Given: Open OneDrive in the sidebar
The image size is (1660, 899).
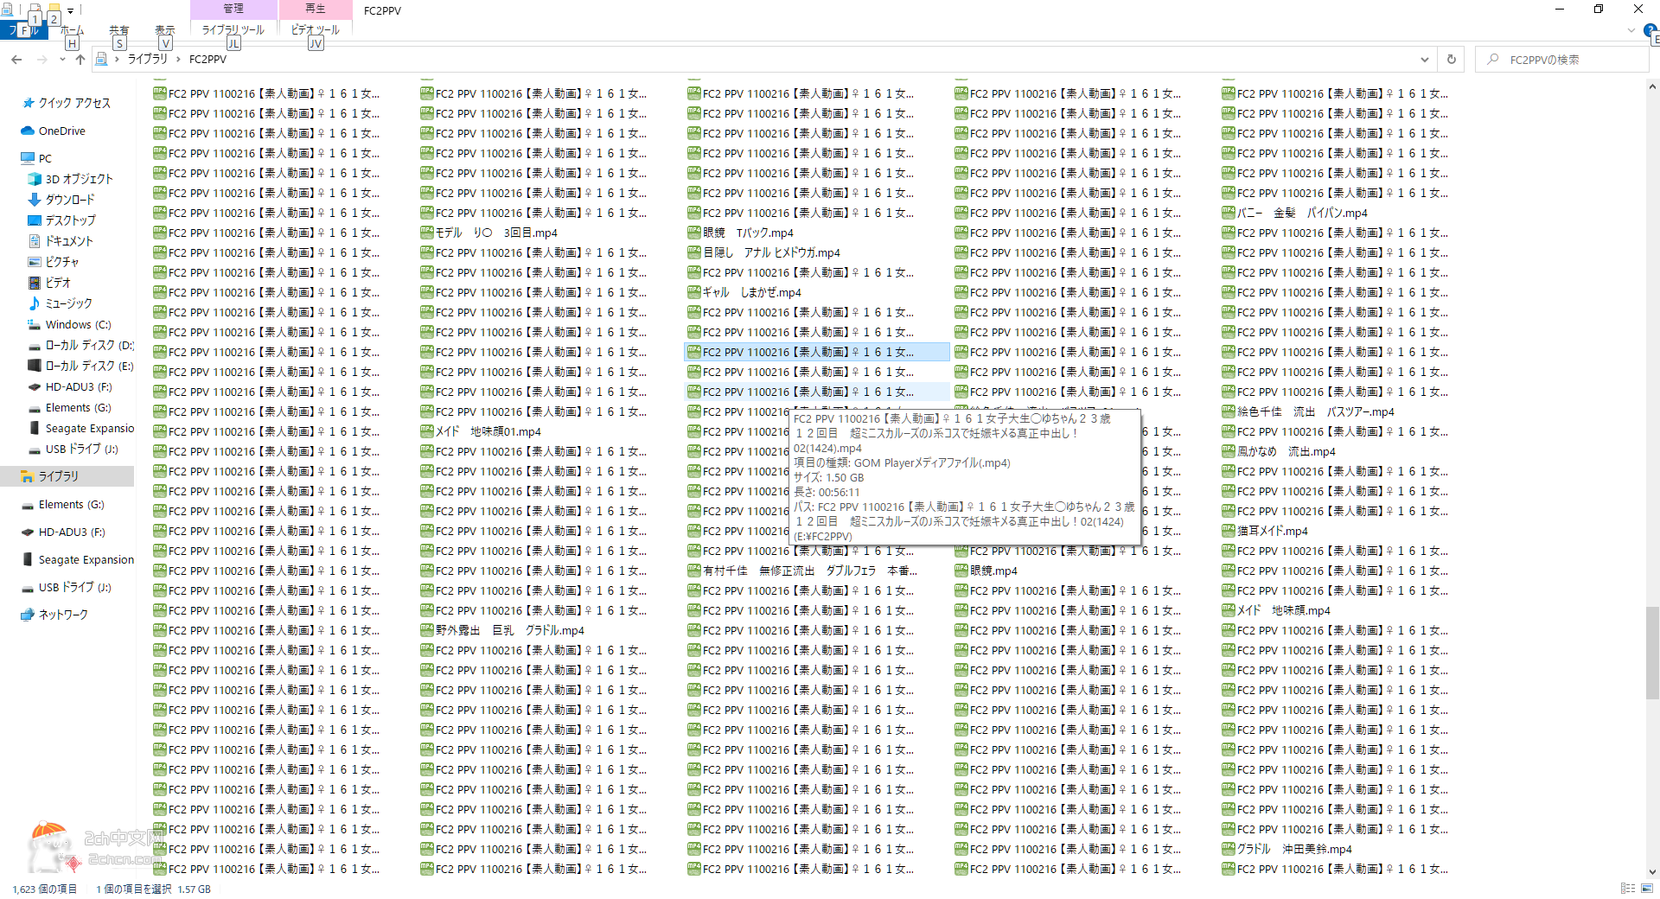Looking at the screenshot, I should coord(54,131).
